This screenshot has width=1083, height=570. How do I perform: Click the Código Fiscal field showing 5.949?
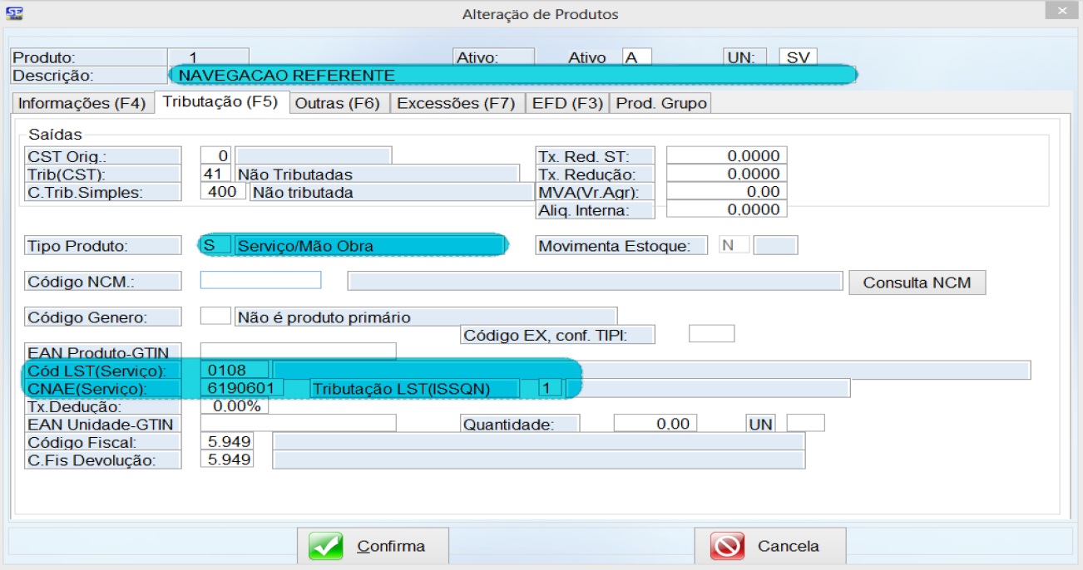[226, 441]
